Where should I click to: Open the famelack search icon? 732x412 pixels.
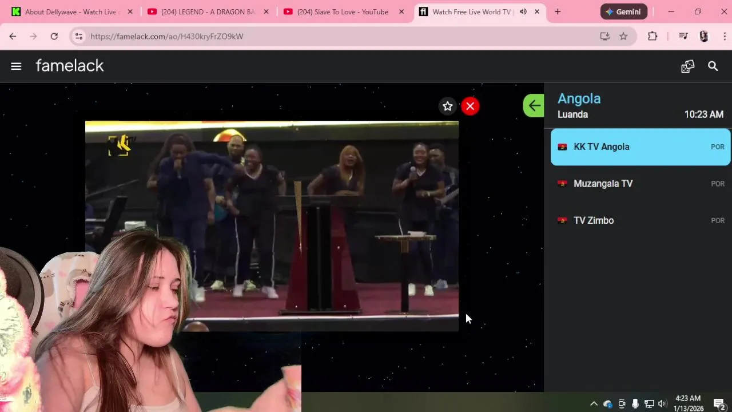click(x=713, y=66)
